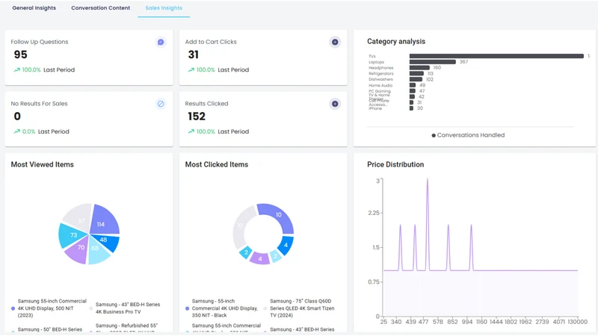Viewport: 598px width, 336px height.
Task: Click the purple 114 slice in Most Viewed Items
Action: [102, 220]
